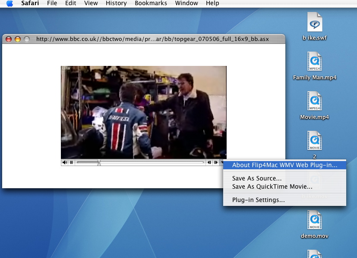Pause the video playback
This screenshot has height=258, width=357.
[x=72, y=162]
